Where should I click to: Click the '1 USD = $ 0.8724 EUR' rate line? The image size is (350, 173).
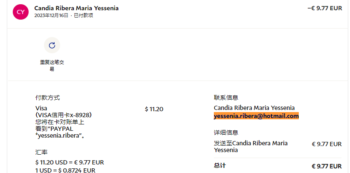[65, 170]
